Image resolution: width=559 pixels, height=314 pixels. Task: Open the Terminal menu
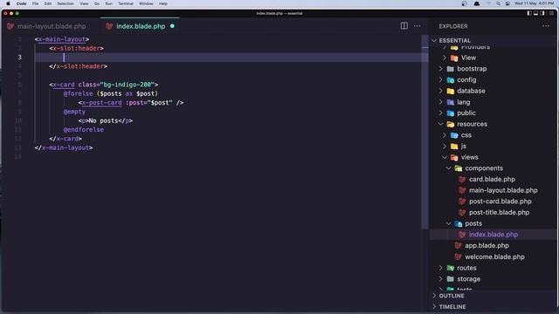point(126,3)
